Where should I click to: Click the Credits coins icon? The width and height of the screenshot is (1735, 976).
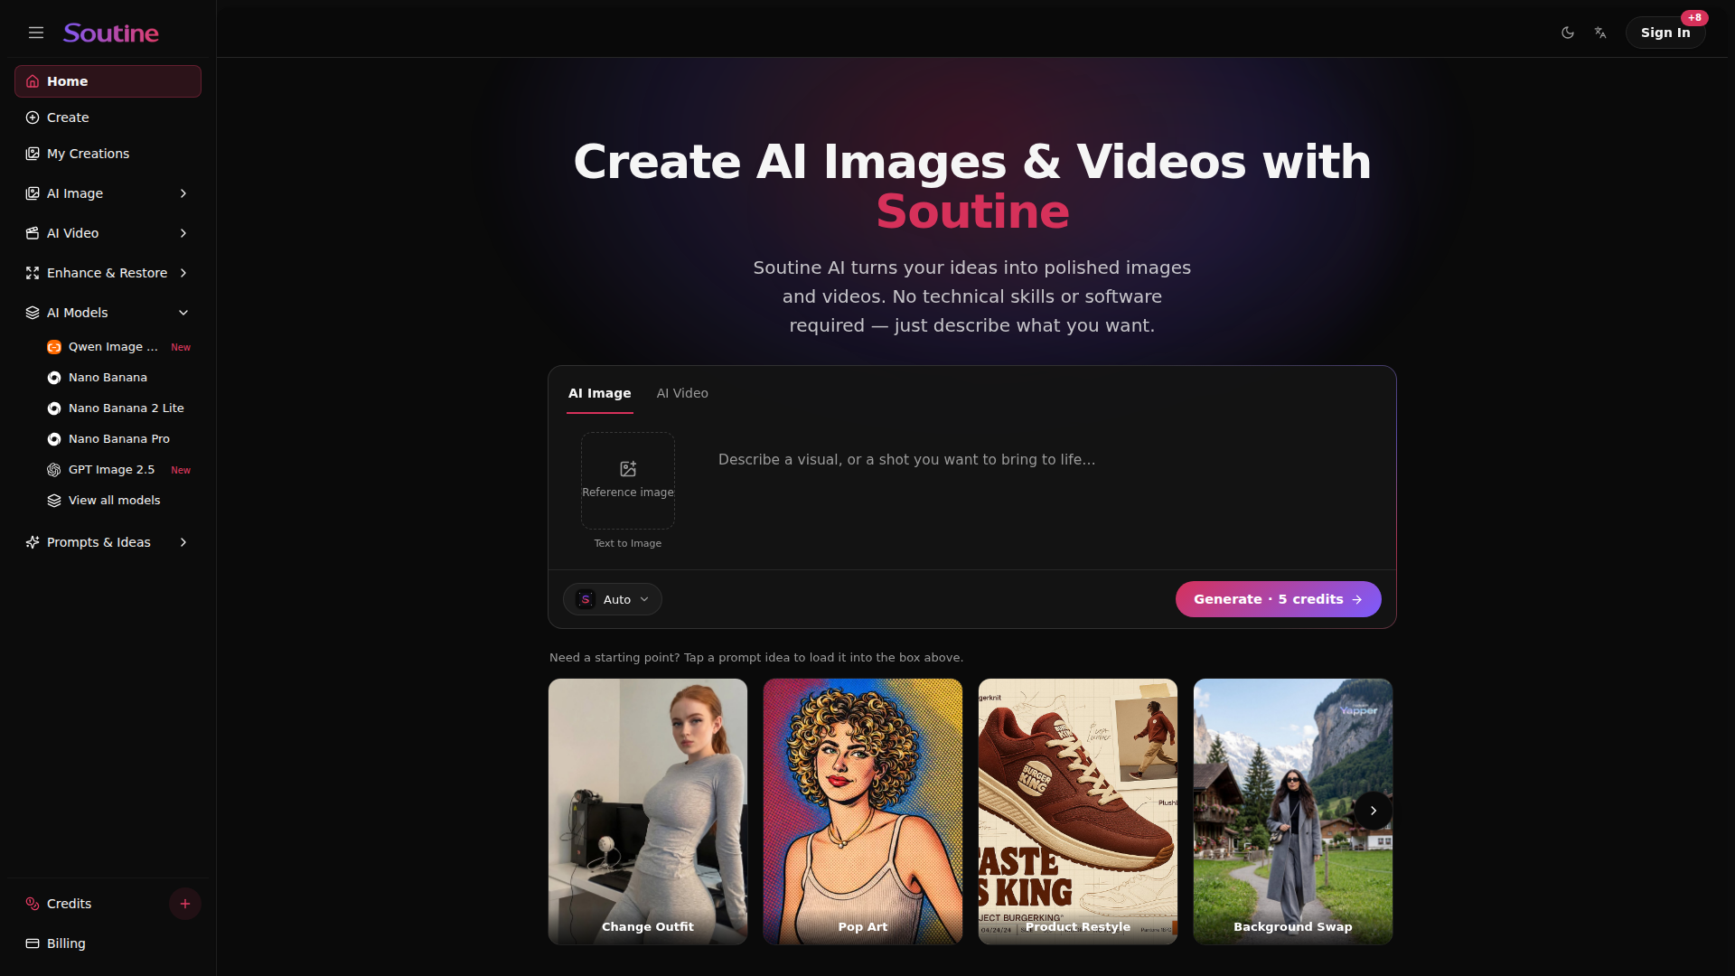click(x=33, y=904)
